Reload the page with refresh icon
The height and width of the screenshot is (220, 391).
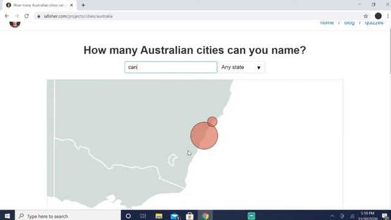(x=26, y=16)
